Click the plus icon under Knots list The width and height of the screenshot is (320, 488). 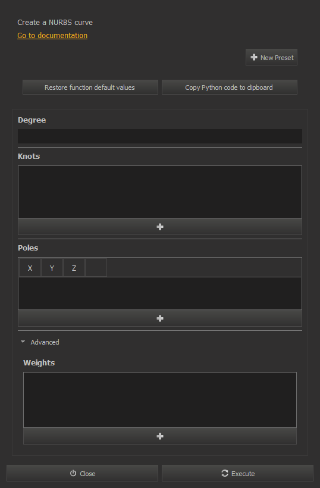[x=160, y=227]
